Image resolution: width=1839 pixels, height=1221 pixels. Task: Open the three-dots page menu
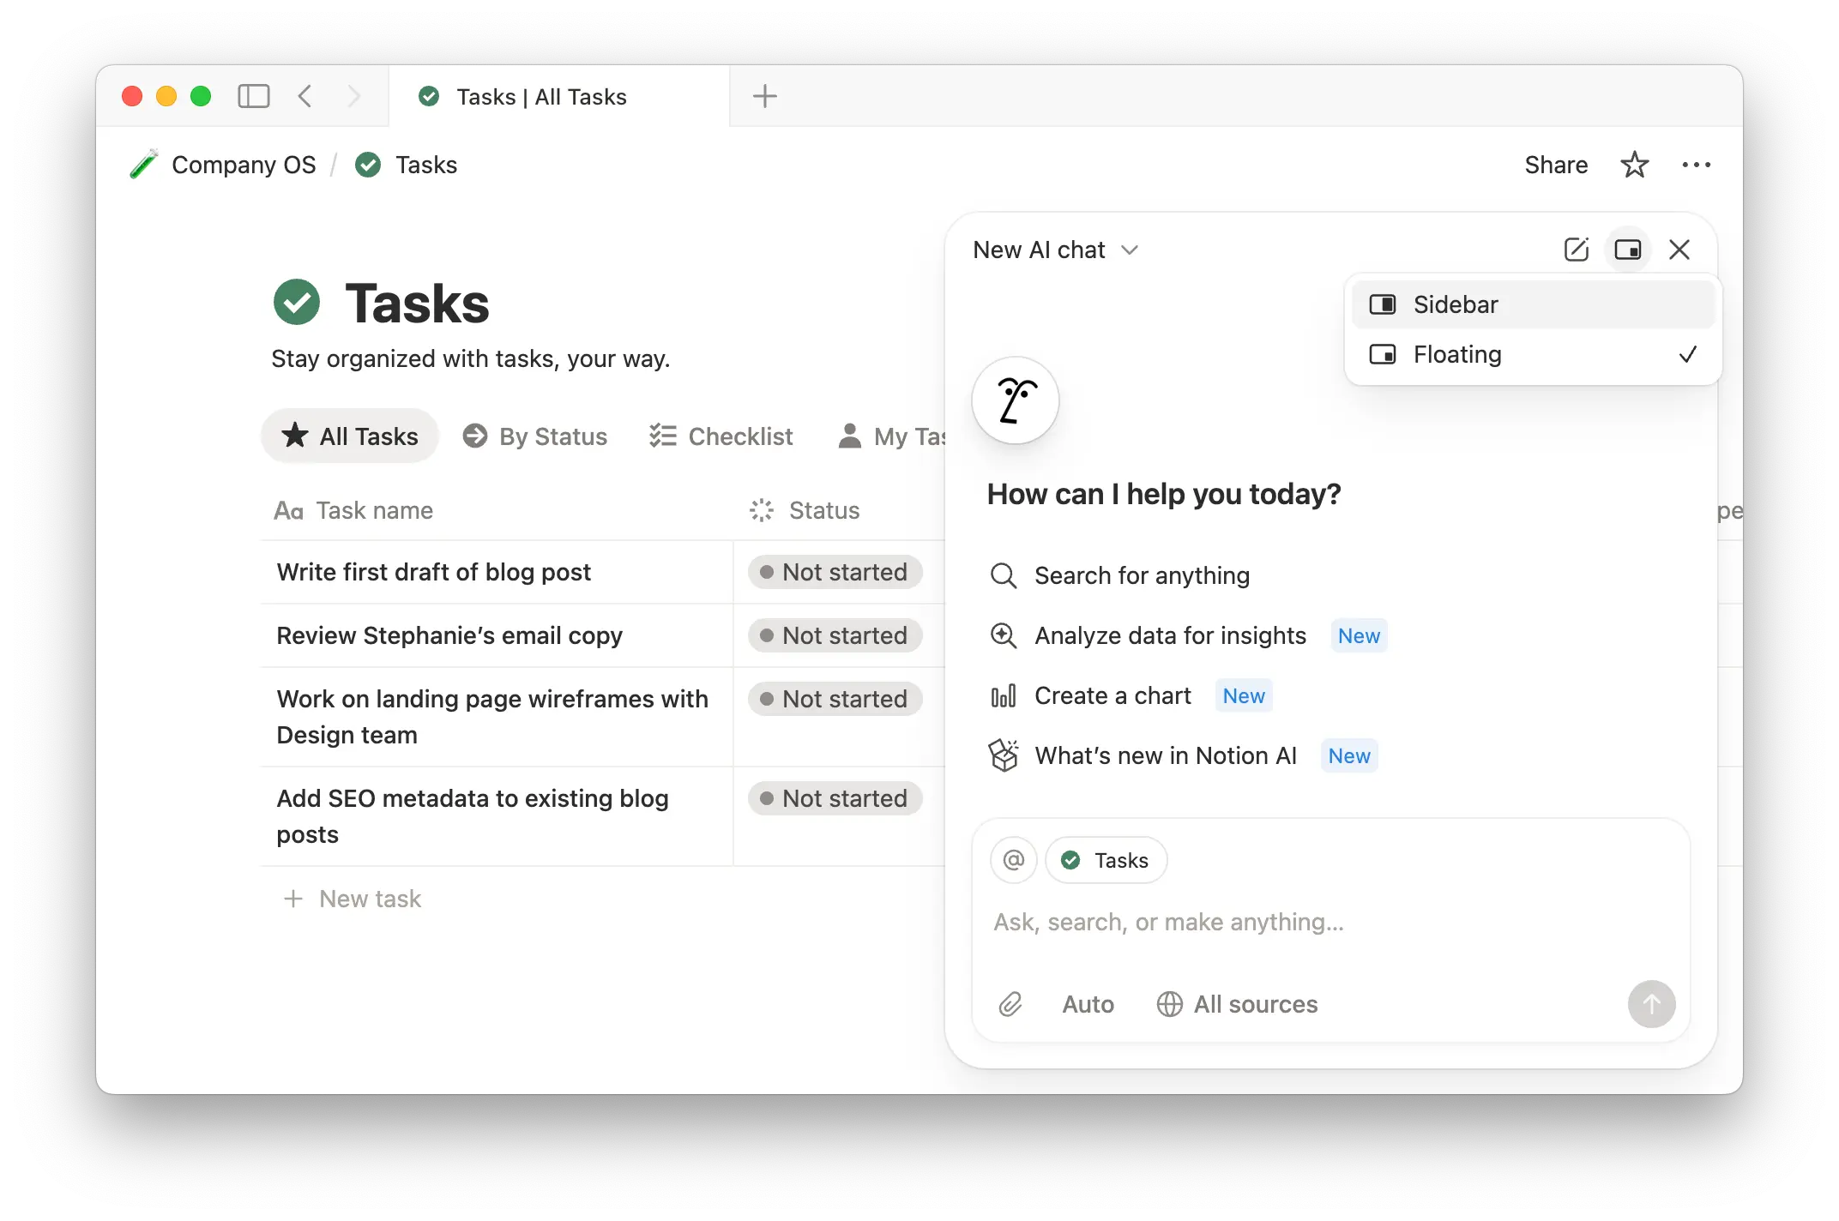click(x=1696, y=165)
